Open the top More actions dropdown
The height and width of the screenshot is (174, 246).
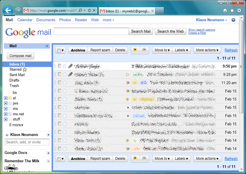point(207,50)
